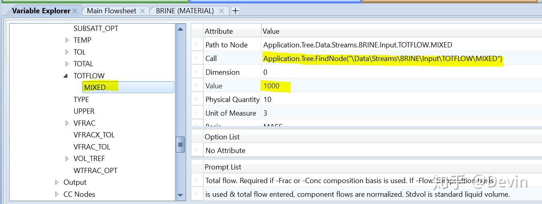
Task: Close the BRINE (MATERIAL) tab
Action: click(x=222, y=11)
